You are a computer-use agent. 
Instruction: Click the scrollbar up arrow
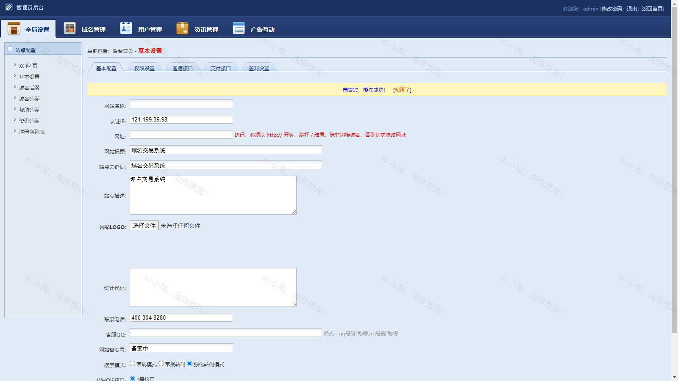674,3
